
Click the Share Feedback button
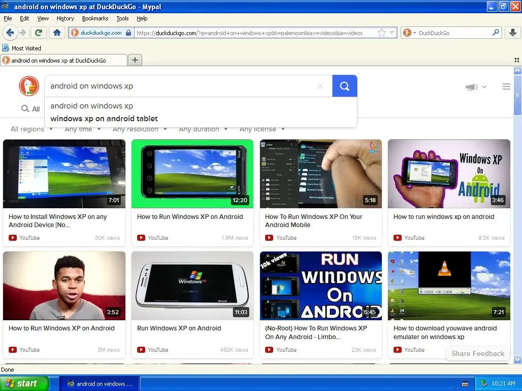coord(478,353)
